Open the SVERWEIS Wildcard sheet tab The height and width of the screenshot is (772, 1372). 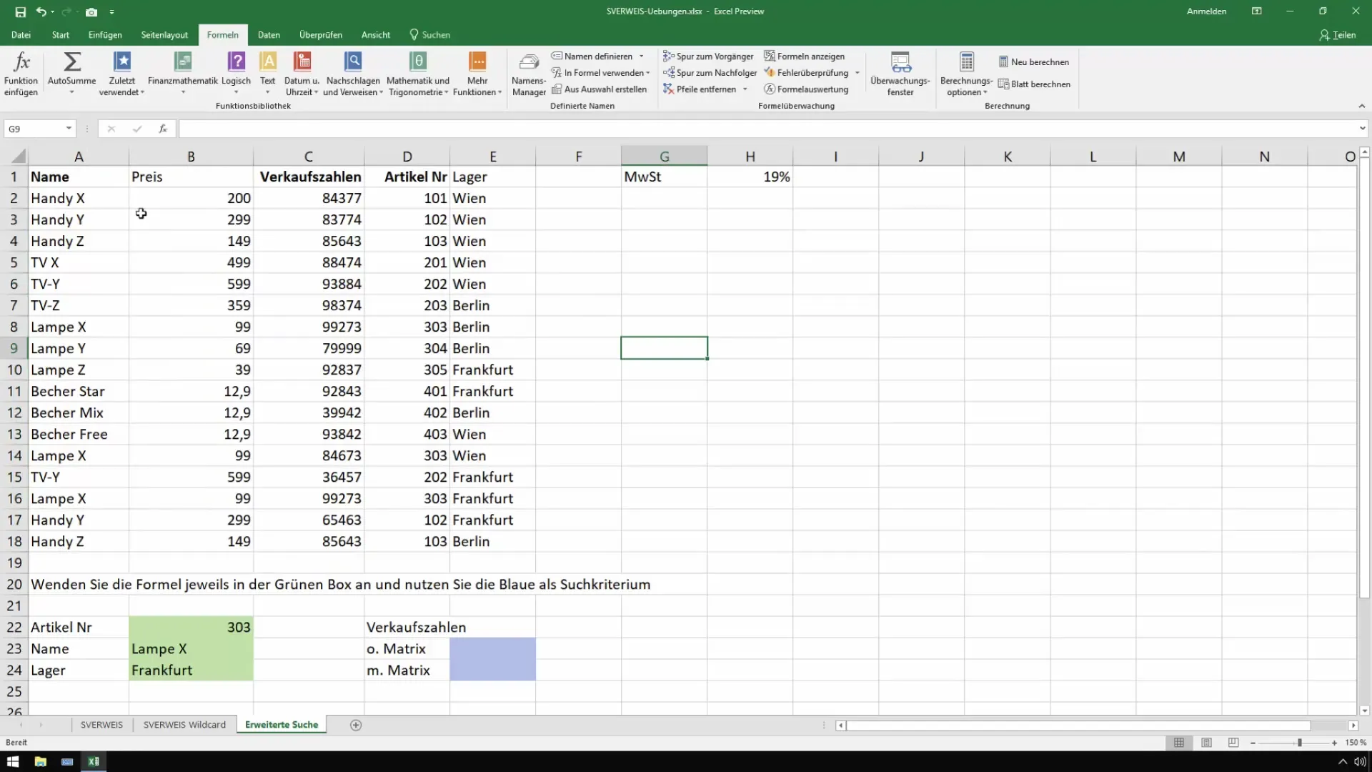tap(184, 725)
